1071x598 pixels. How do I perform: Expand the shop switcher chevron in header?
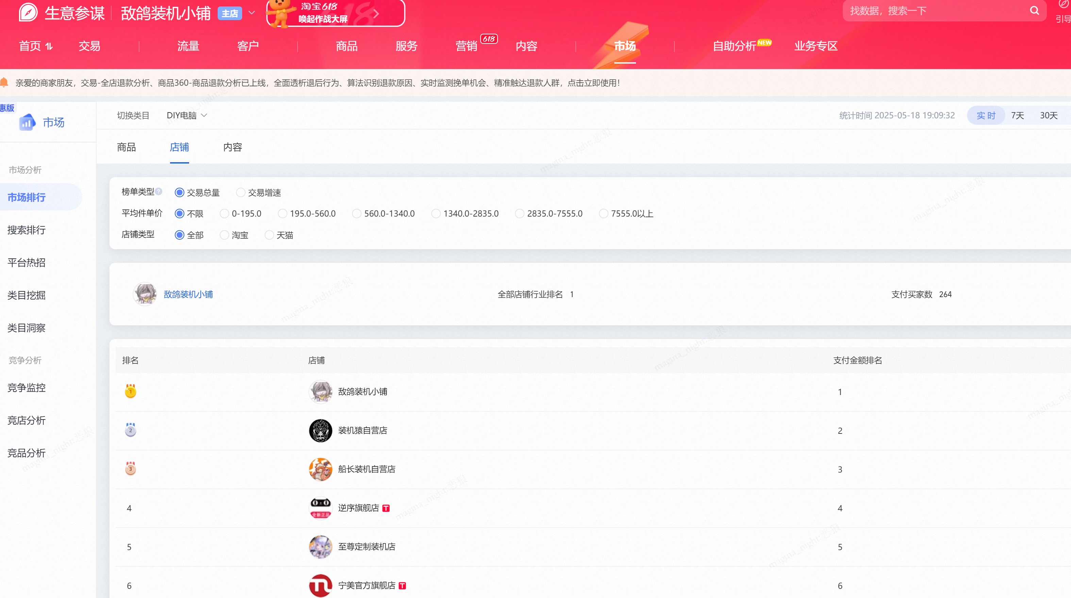point(252,13)
